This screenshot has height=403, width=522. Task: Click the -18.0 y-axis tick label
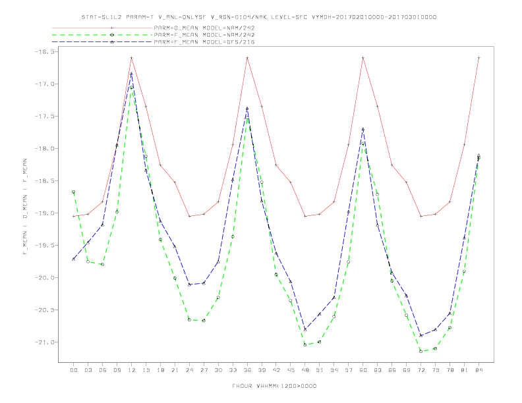click(44, 148)
